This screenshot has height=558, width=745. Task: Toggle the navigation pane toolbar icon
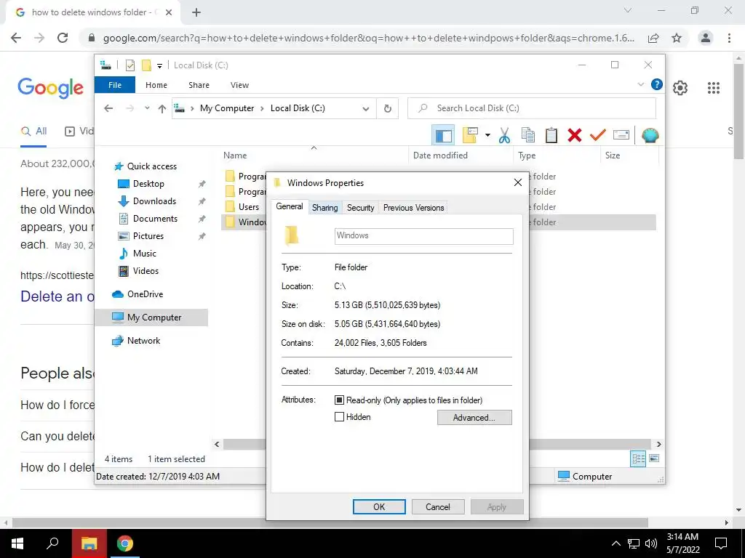(443, 136)
